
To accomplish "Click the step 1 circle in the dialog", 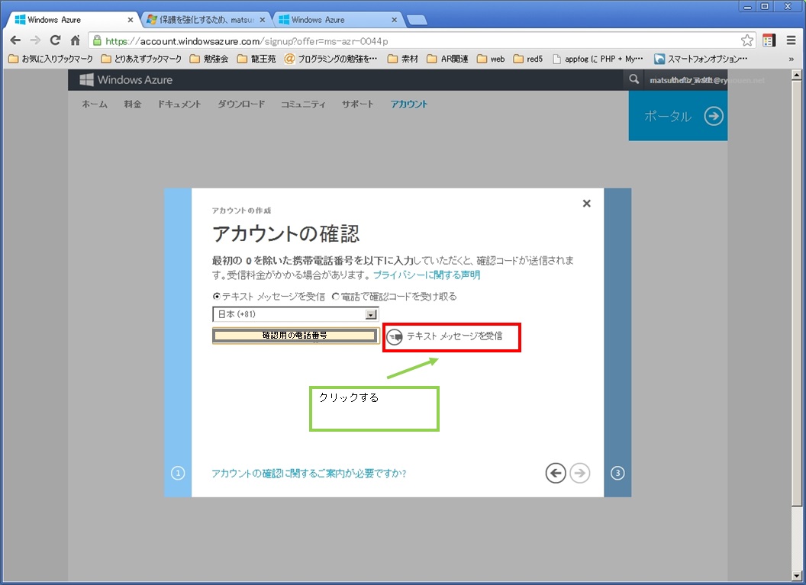I will click(178, 473).
